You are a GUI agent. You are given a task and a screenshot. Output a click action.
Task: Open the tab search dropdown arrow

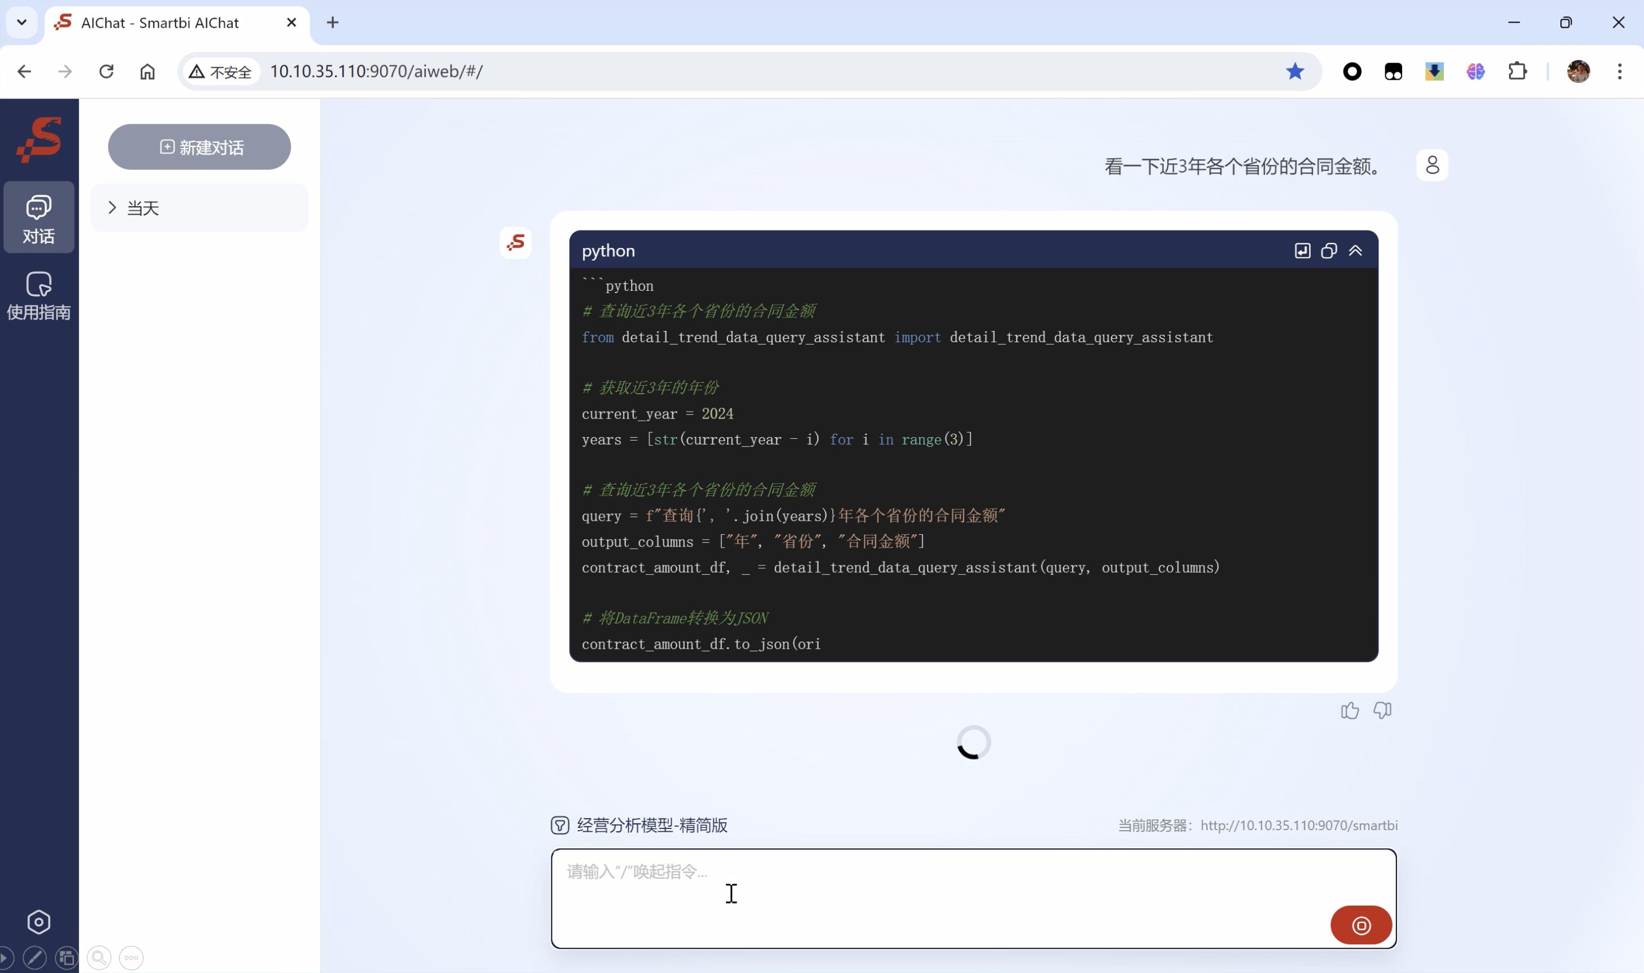coord(21,22)
